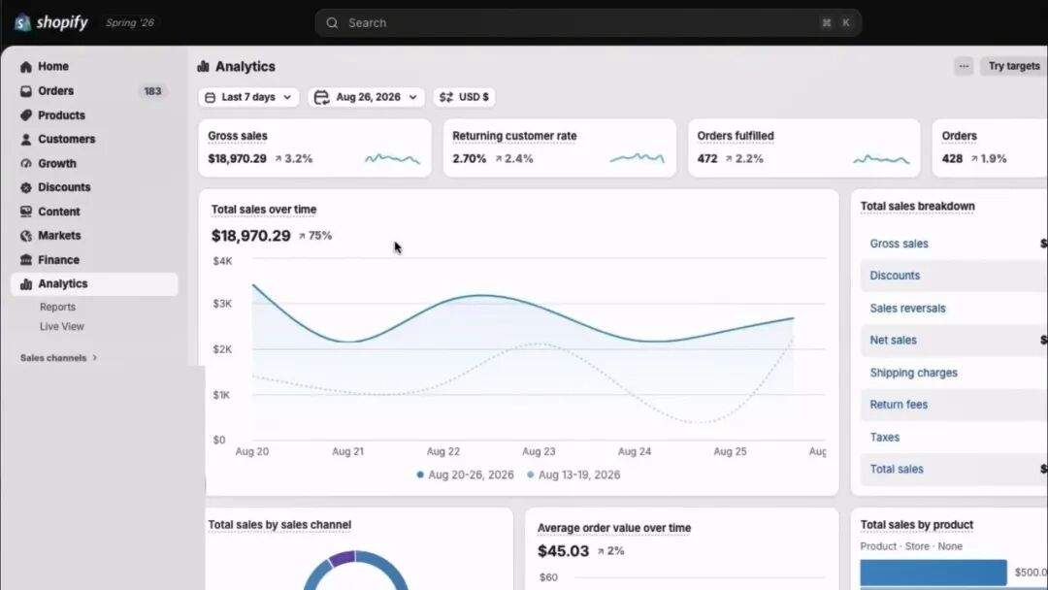
Task: Toggle the Aug 13-19, 2026 legend series
Action: (573, 475)
